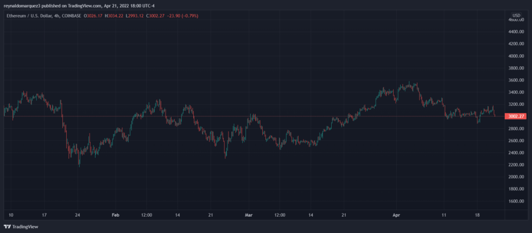
Task: Click the 4400.00 price axis label
Action: click(x=516, y=32)
